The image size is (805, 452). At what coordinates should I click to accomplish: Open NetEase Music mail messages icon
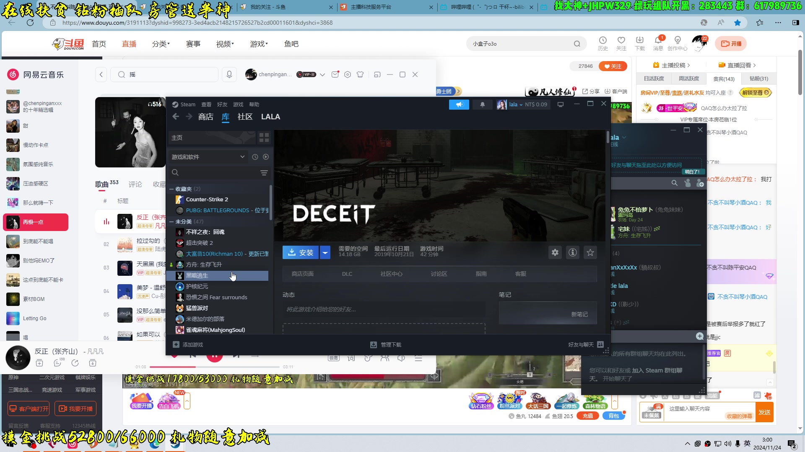tap(335, 74)
